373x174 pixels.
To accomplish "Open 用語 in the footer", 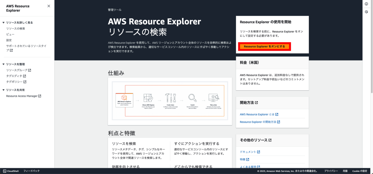I will (345, 171).
